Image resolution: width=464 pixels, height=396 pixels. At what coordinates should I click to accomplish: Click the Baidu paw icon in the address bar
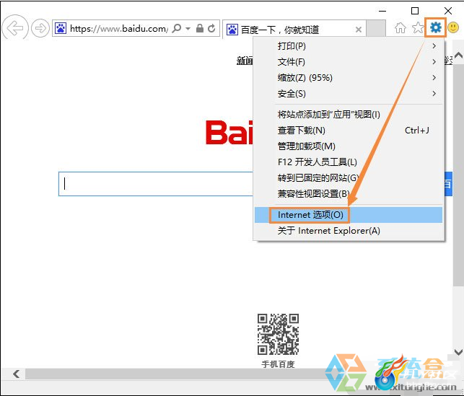[x=61, y=28]
